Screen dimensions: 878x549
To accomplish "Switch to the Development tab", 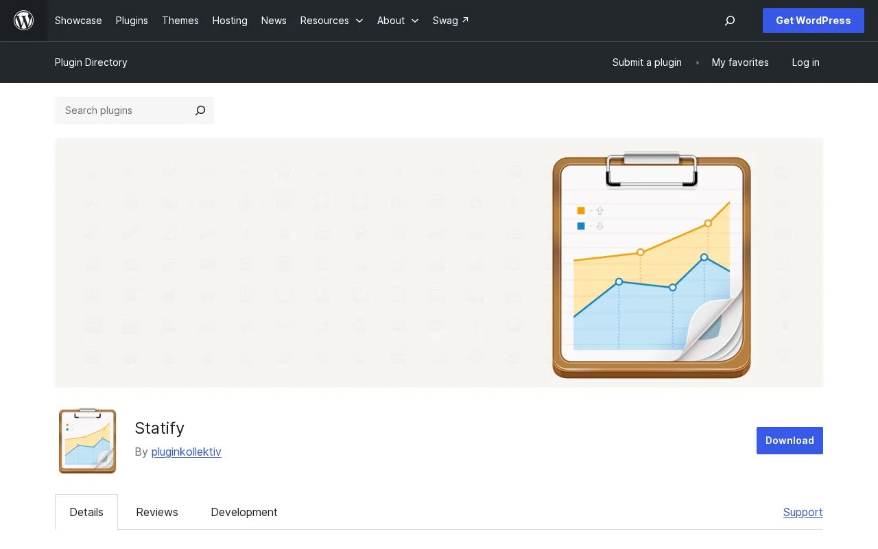I will [244, 512].
